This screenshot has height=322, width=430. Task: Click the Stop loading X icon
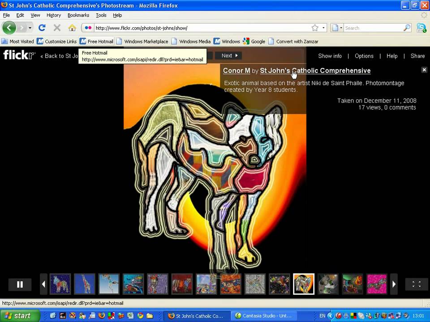[x=57, y=28]
